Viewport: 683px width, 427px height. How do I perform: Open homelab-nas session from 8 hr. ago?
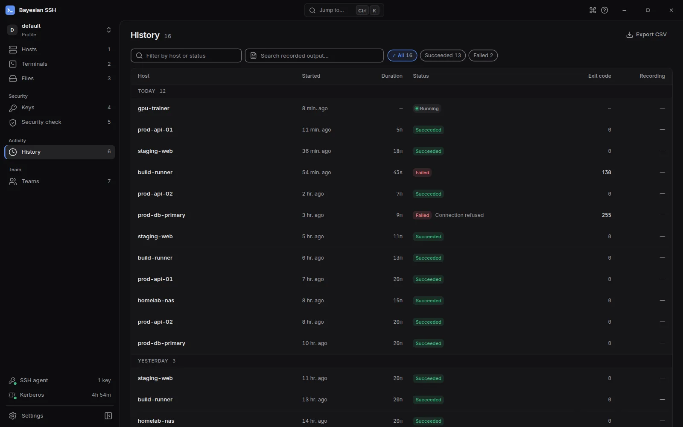pyautogui.click(x=401, y=301)
